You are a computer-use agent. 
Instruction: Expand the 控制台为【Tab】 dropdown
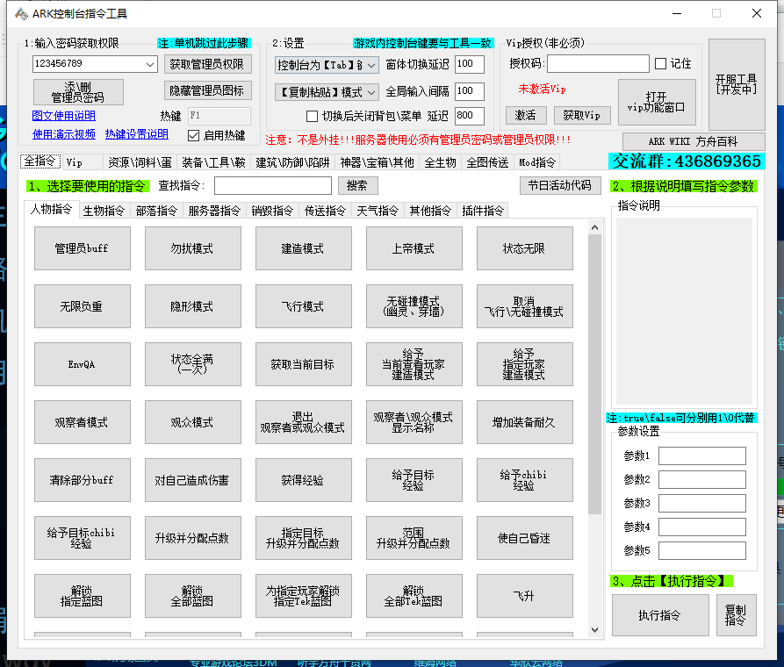tap(371, 65)
